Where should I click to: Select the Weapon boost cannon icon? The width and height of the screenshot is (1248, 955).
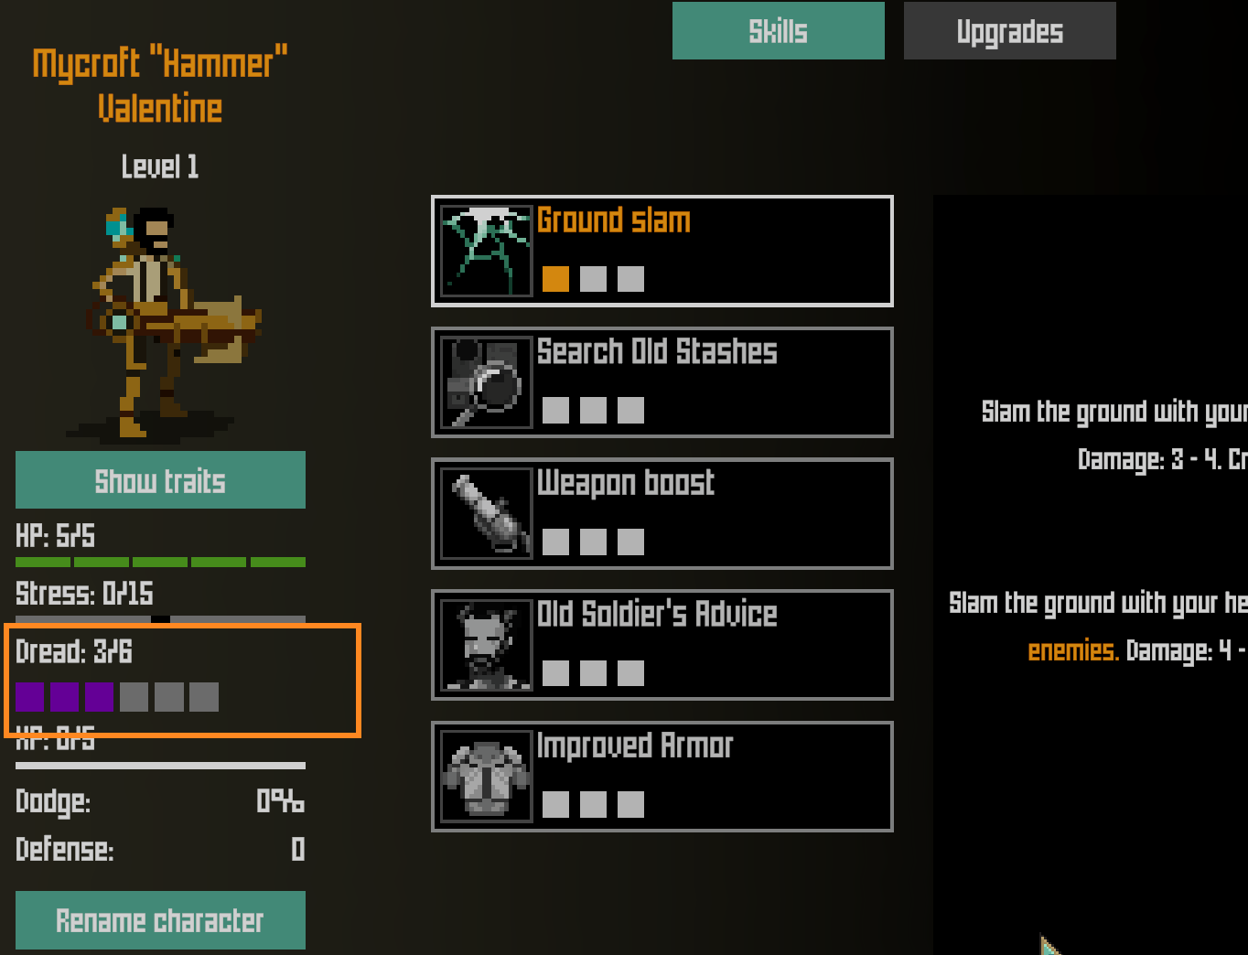click(x=487, y=514)
